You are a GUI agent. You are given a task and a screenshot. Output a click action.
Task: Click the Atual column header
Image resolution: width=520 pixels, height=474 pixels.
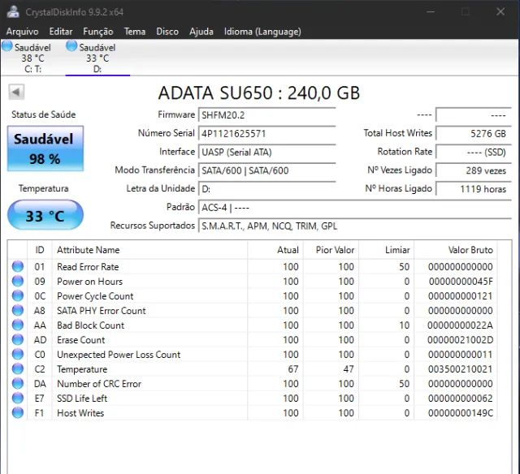coord(275,250)
